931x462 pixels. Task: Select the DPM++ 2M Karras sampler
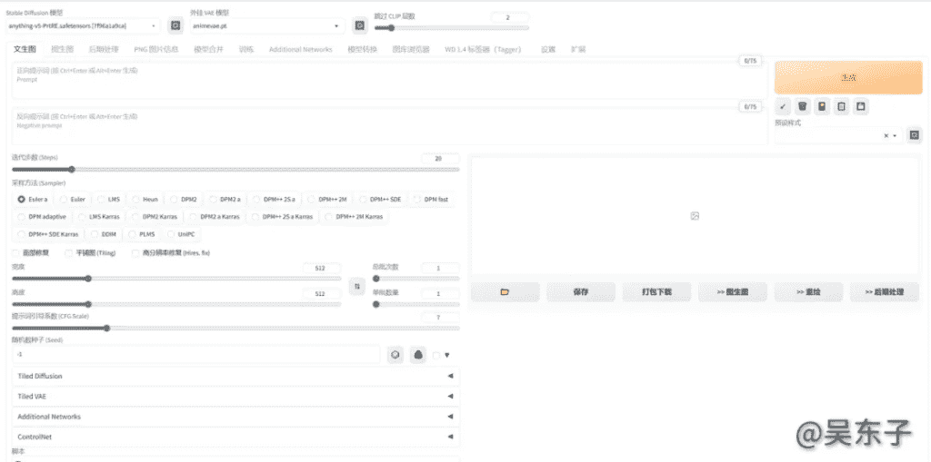[355, 217]
